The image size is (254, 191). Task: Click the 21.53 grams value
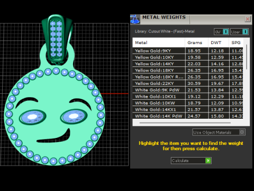point(194,90)
